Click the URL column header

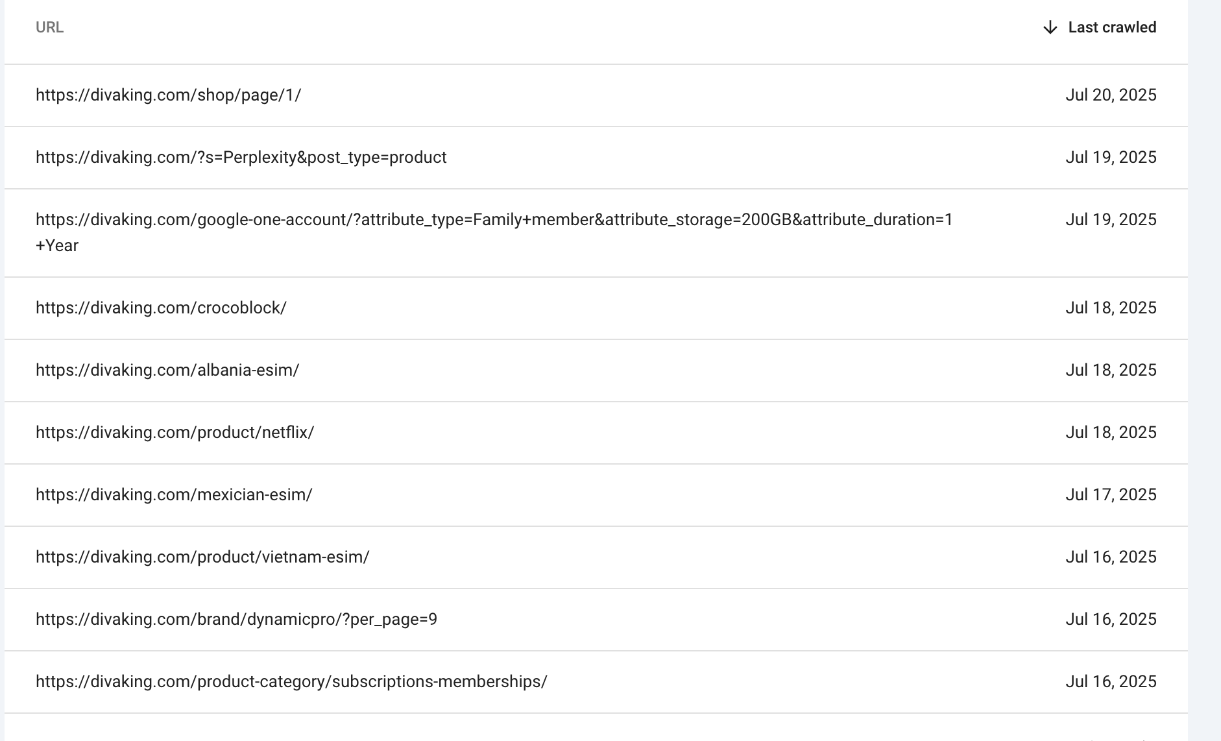[49, 27]
